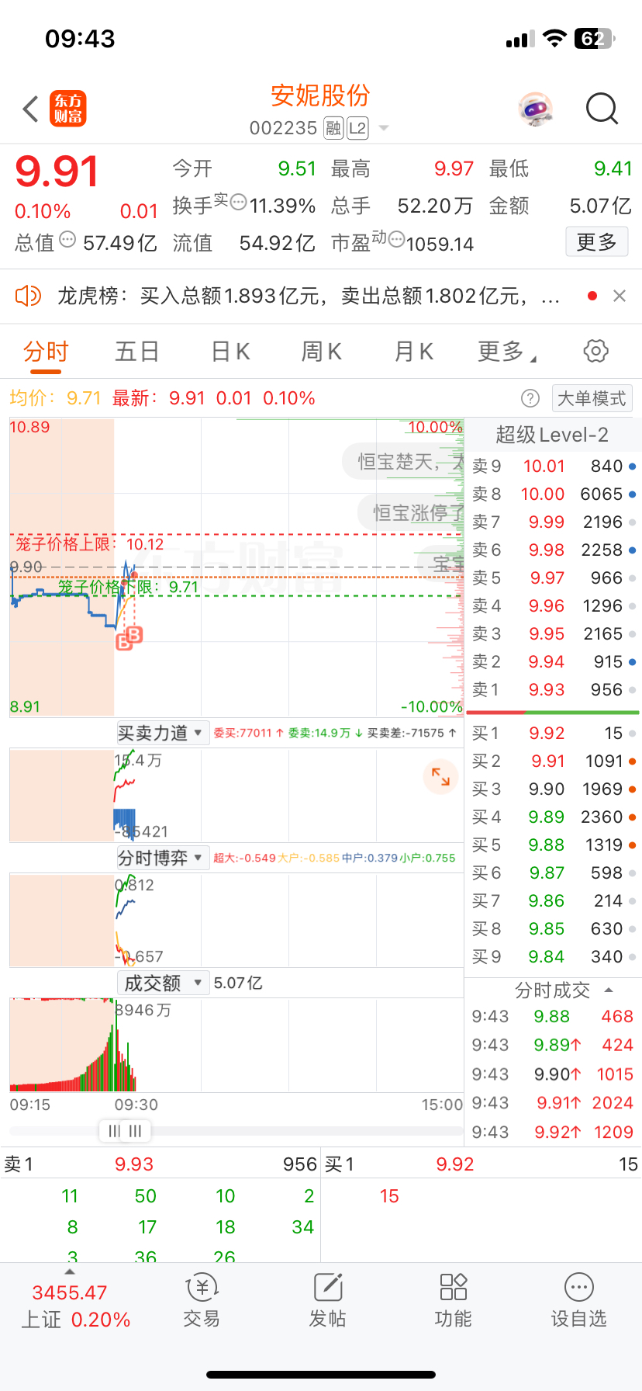The image size is (642, 1391).
Task: Tap the speaker announcement icon
Action: click(x=29, y=296)
